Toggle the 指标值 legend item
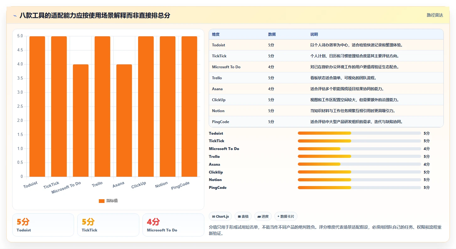 coord(108,201)
